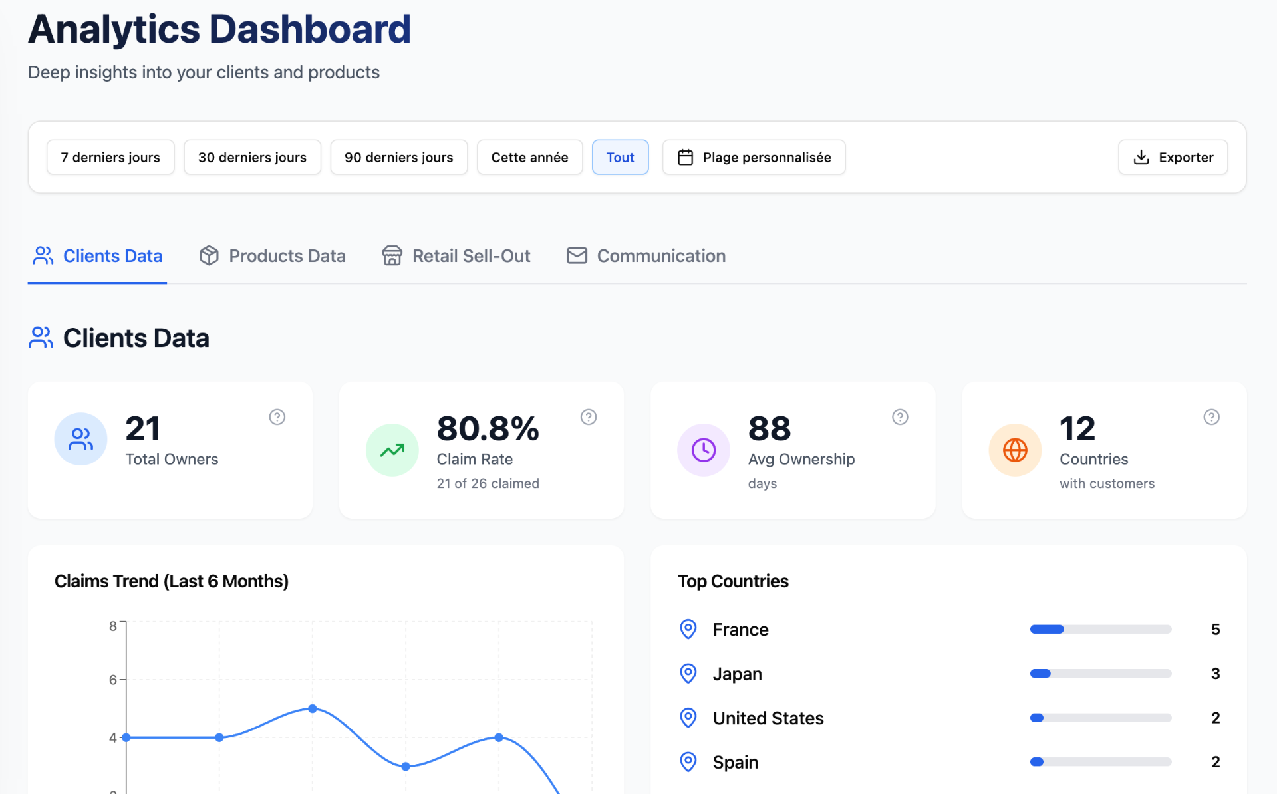This screenshot has width=1277, height=794.
Task: Click the globe icon on Countries card
Action: coord(1014,450)
